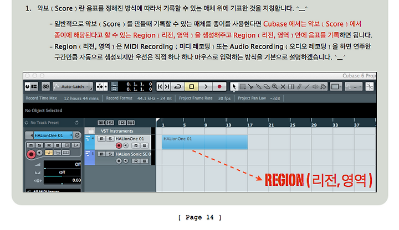Open the color selector dropdown in toolbar

[336, 87]
